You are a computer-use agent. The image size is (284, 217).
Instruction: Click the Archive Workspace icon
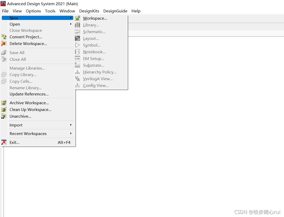(x=4, y=103)
